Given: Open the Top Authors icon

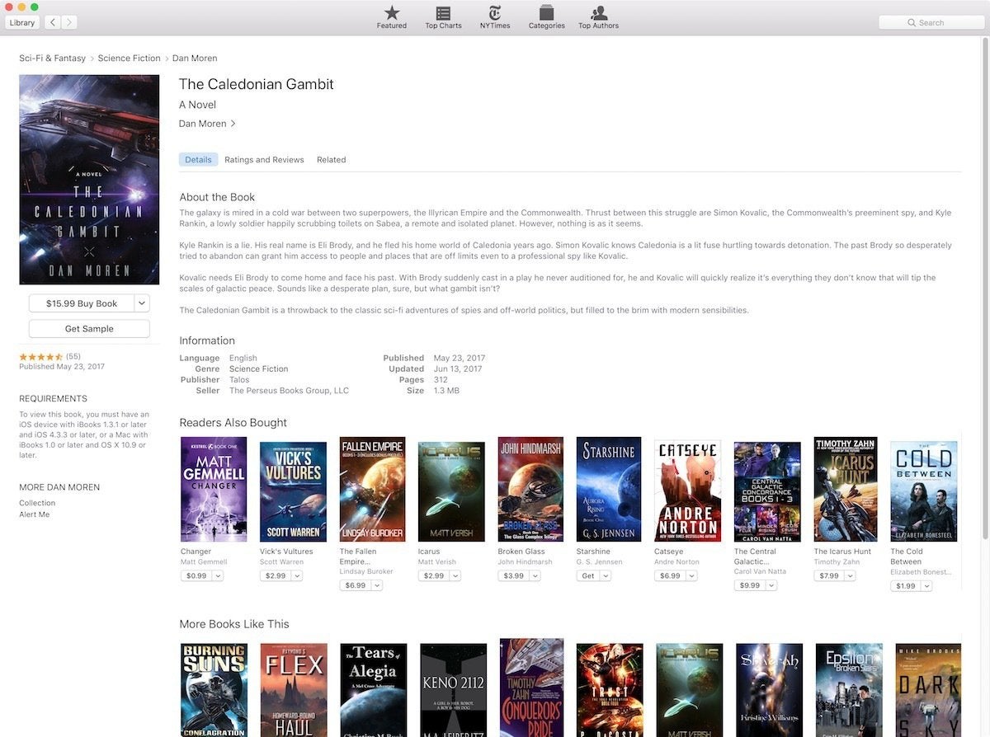Looking at the screenshot, I should (598, 16).
